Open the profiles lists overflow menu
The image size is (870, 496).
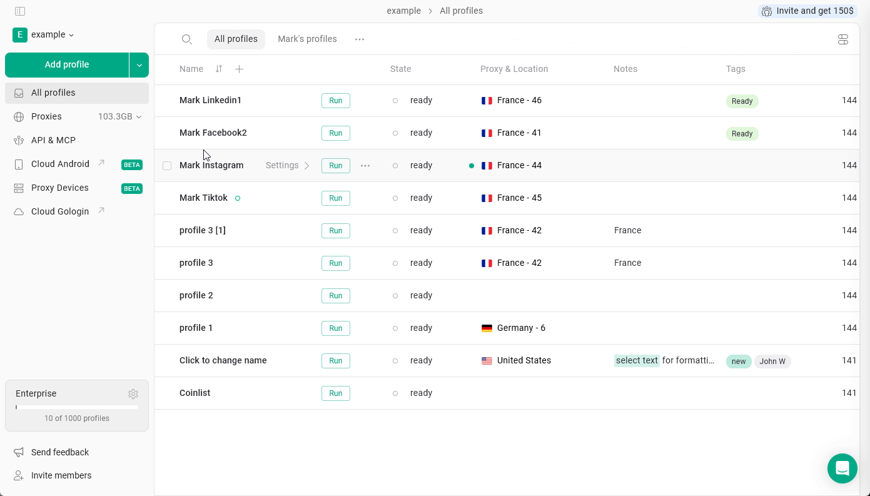pos(359,39)
